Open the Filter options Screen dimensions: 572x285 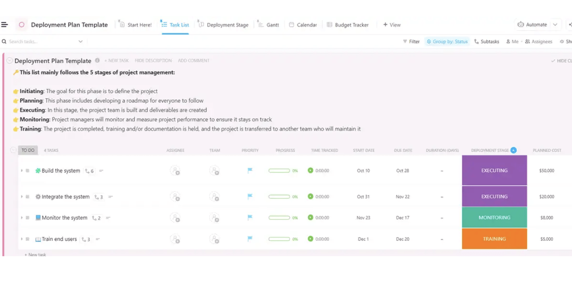(x=411, y=42)
